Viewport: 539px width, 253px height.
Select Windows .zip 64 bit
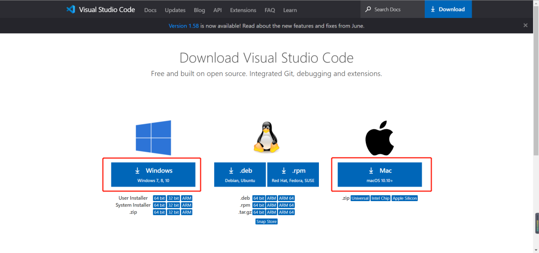[x=160, y=213]
